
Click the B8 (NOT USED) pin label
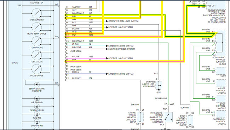point(74,67)
